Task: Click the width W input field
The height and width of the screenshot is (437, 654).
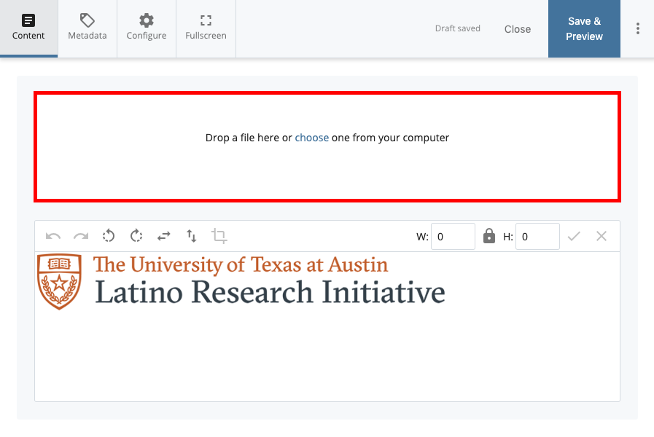Action: coord(453,237)
